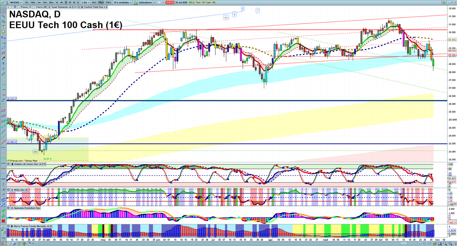
Task: Select the green diagonal line tool
Action: pos(3,137)
